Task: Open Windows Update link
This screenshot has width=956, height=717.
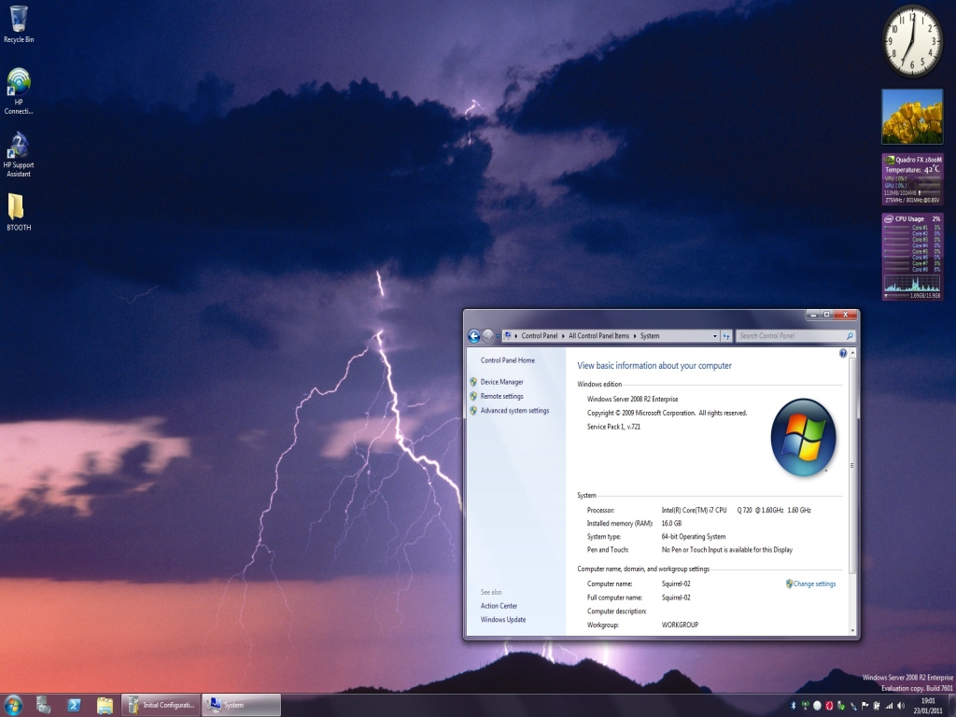Action: (503, 620)
